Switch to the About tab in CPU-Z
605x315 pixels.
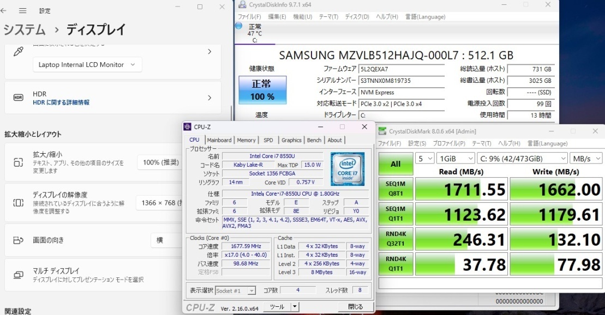coord(334,140)
